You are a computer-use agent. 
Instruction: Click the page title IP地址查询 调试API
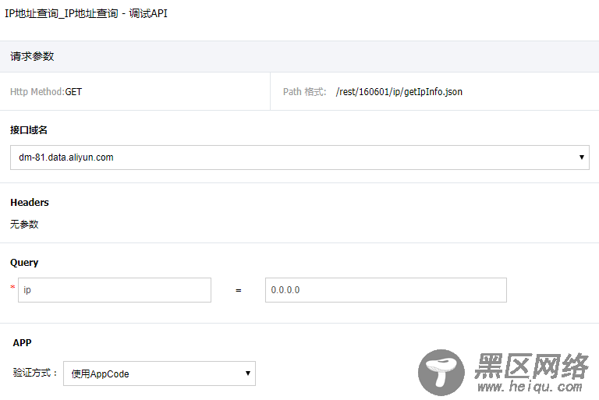coord(86,13)
